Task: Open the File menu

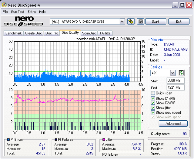Action: [5, 12]
